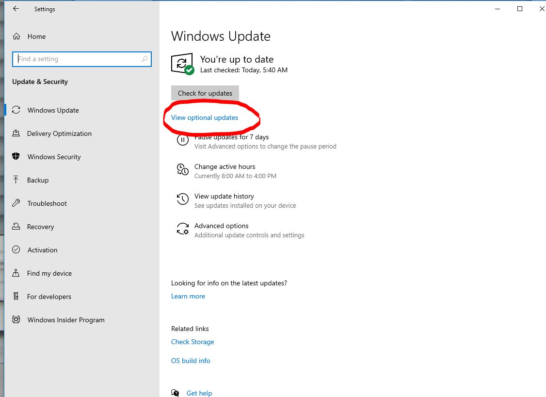This screenshot has height=397, width=546.
Task: Click the Backup upload arrow icon
Action: coord(16,180)
